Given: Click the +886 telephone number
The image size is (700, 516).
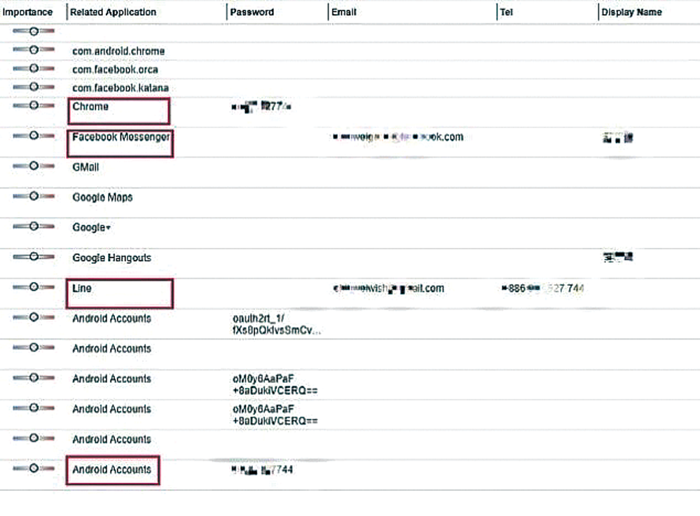Looking at the screenshot, I should point(543,288).
